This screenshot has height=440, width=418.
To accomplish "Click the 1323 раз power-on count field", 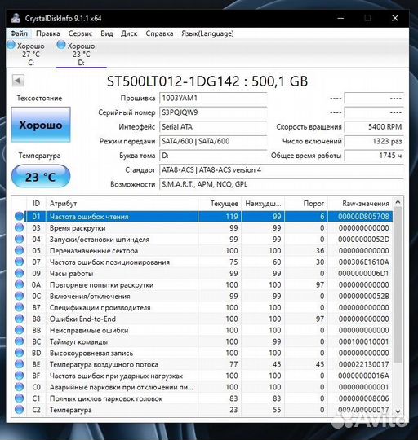I will pos(374,141).
